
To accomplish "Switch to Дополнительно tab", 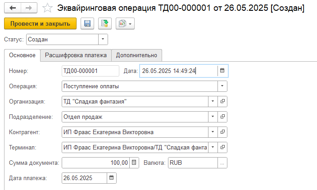I will pyautogui.click(x=136, y=55).
